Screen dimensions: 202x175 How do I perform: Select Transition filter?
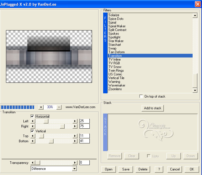pos(150,56)
